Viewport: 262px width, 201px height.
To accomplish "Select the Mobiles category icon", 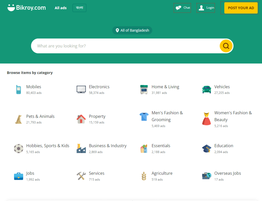I will tap(18, 89).
